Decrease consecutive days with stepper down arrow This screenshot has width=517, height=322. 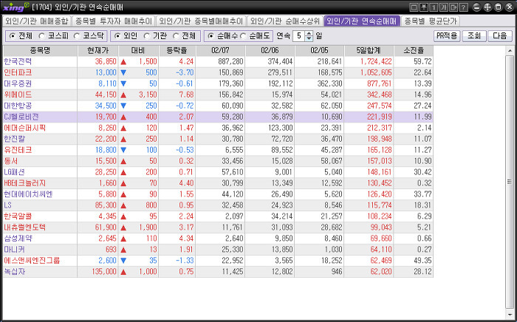tap(309, 38)
